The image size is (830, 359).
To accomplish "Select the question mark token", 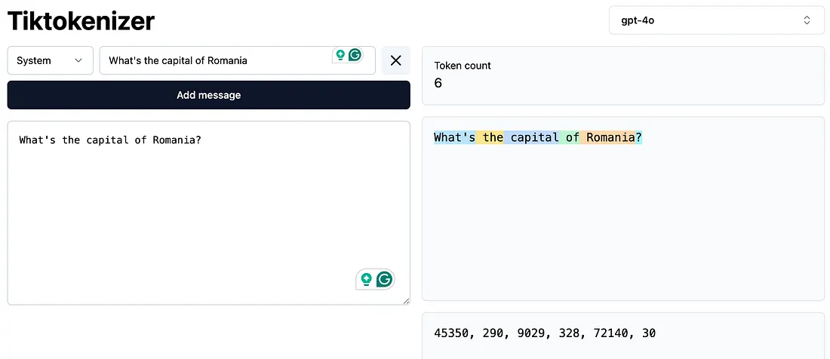I will pyautogui.click(x=638, y=137).
